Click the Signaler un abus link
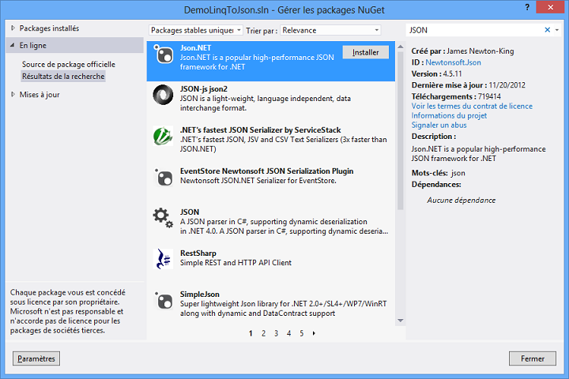Screen dimensions: 569x379 click(439, 125)
